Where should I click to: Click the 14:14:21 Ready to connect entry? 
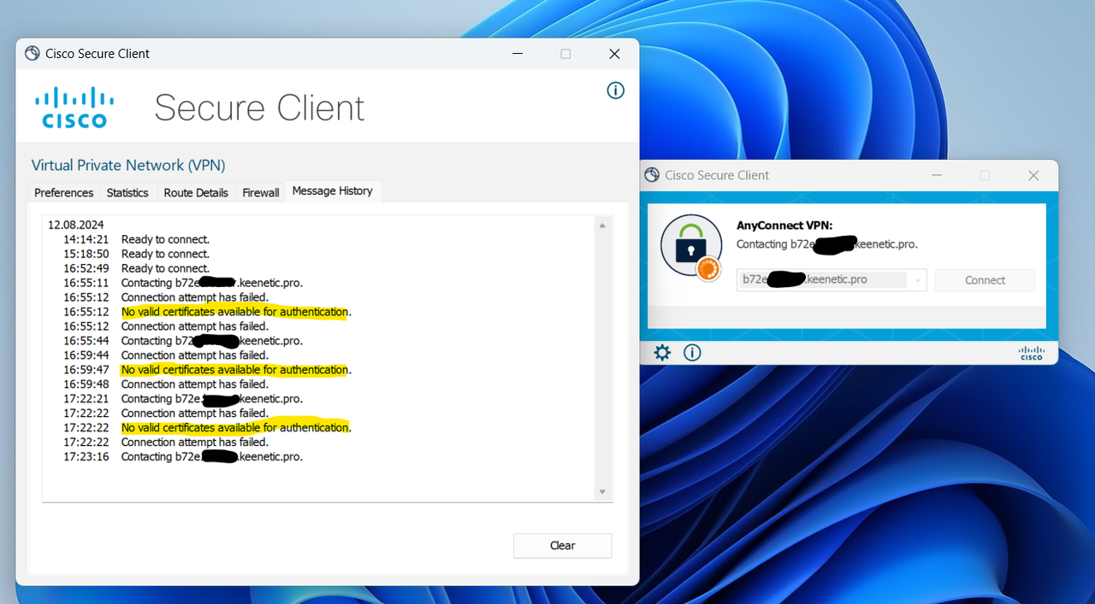click(136, 239)
